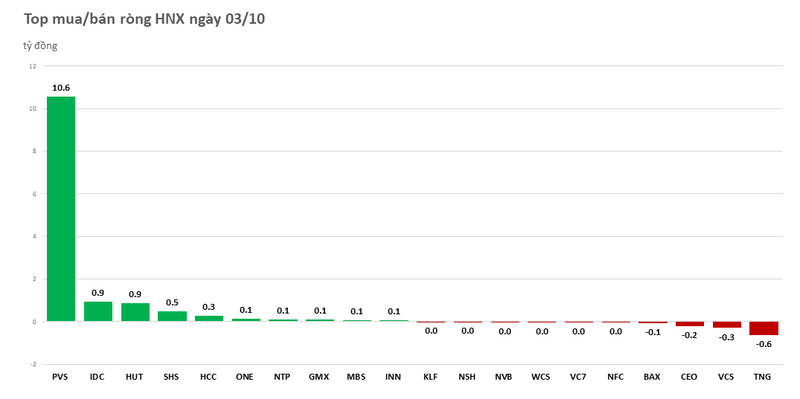Select the green IDC bar

click(x=97, y=311)
